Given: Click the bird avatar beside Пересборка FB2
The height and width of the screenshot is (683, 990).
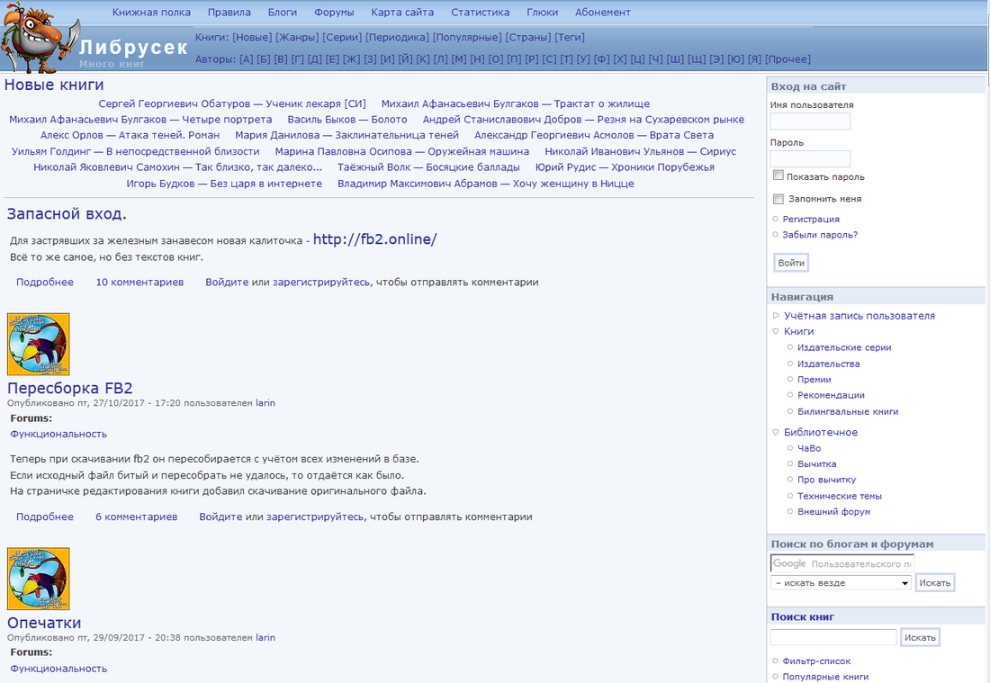Looking at the screenshot, I should (x=38, y=344).
